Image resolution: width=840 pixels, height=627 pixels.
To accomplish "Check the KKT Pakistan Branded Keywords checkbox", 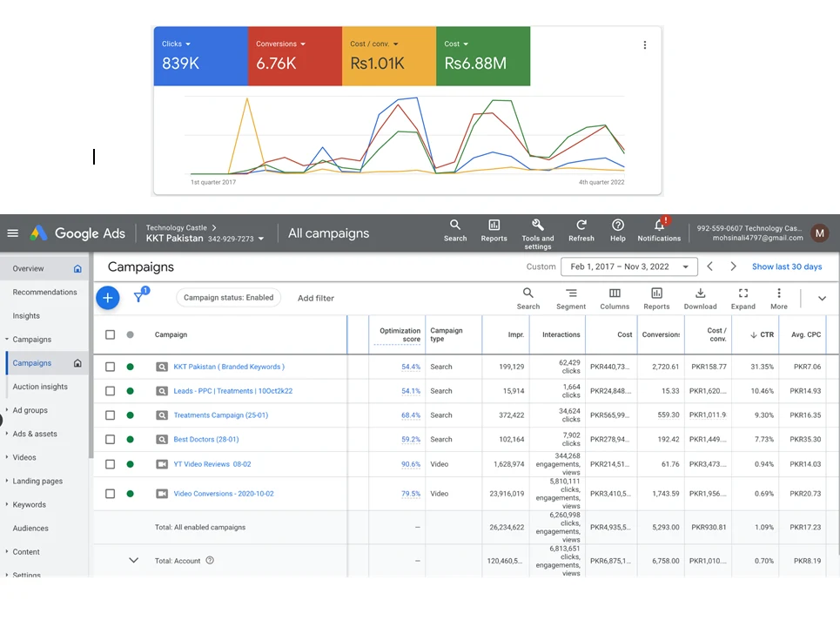I will point(111,367).
